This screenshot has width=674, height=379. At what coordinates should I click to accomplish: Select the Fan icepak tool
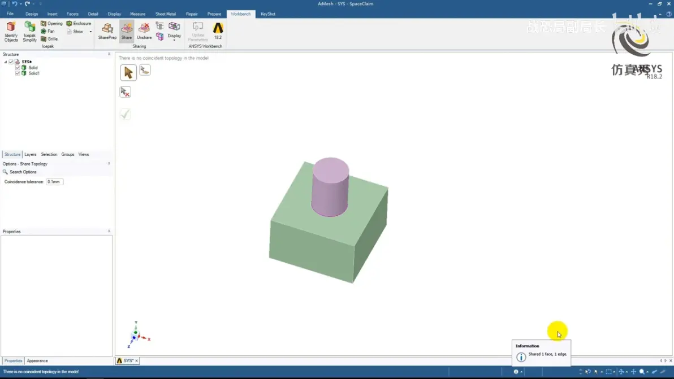pos(47,31)
